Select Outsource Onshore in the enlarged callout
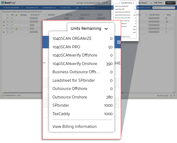This screenshot has height=143, width=177. (83, 97)
